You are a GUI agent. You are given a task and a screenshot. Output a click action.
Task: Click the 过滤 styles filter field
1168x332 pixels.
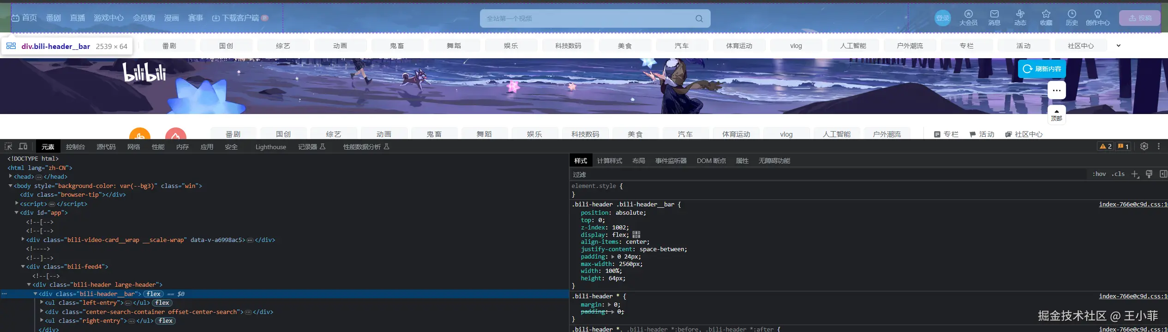pyautogui.click(x=828, y=174)
